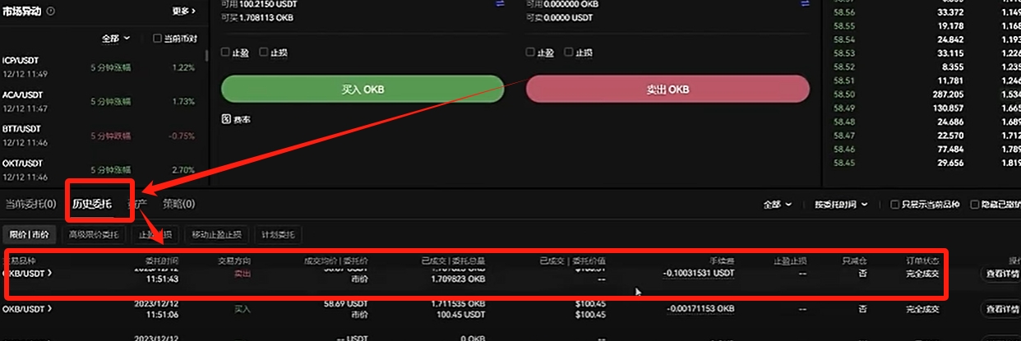The height and width of the screenshot is (341, 1021).
Task: Click order book price 58.49
Action: click(x=843, y=108)
